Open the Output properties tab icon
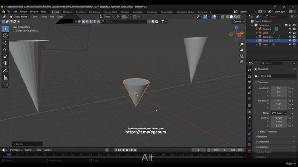 click(250, 82)
